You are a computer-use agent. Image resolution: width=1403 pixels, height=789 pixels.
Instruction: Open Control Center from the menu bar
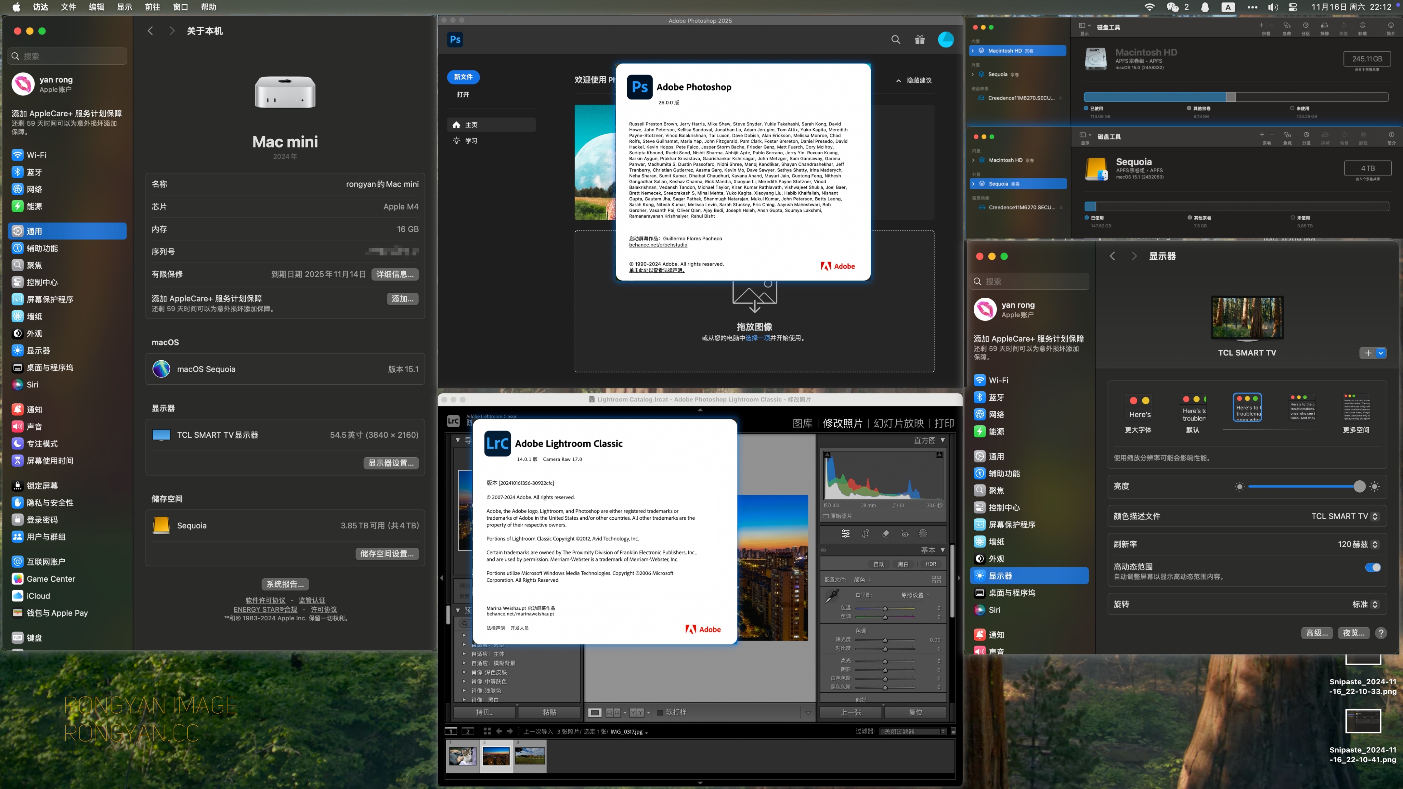pos(1293,7)
